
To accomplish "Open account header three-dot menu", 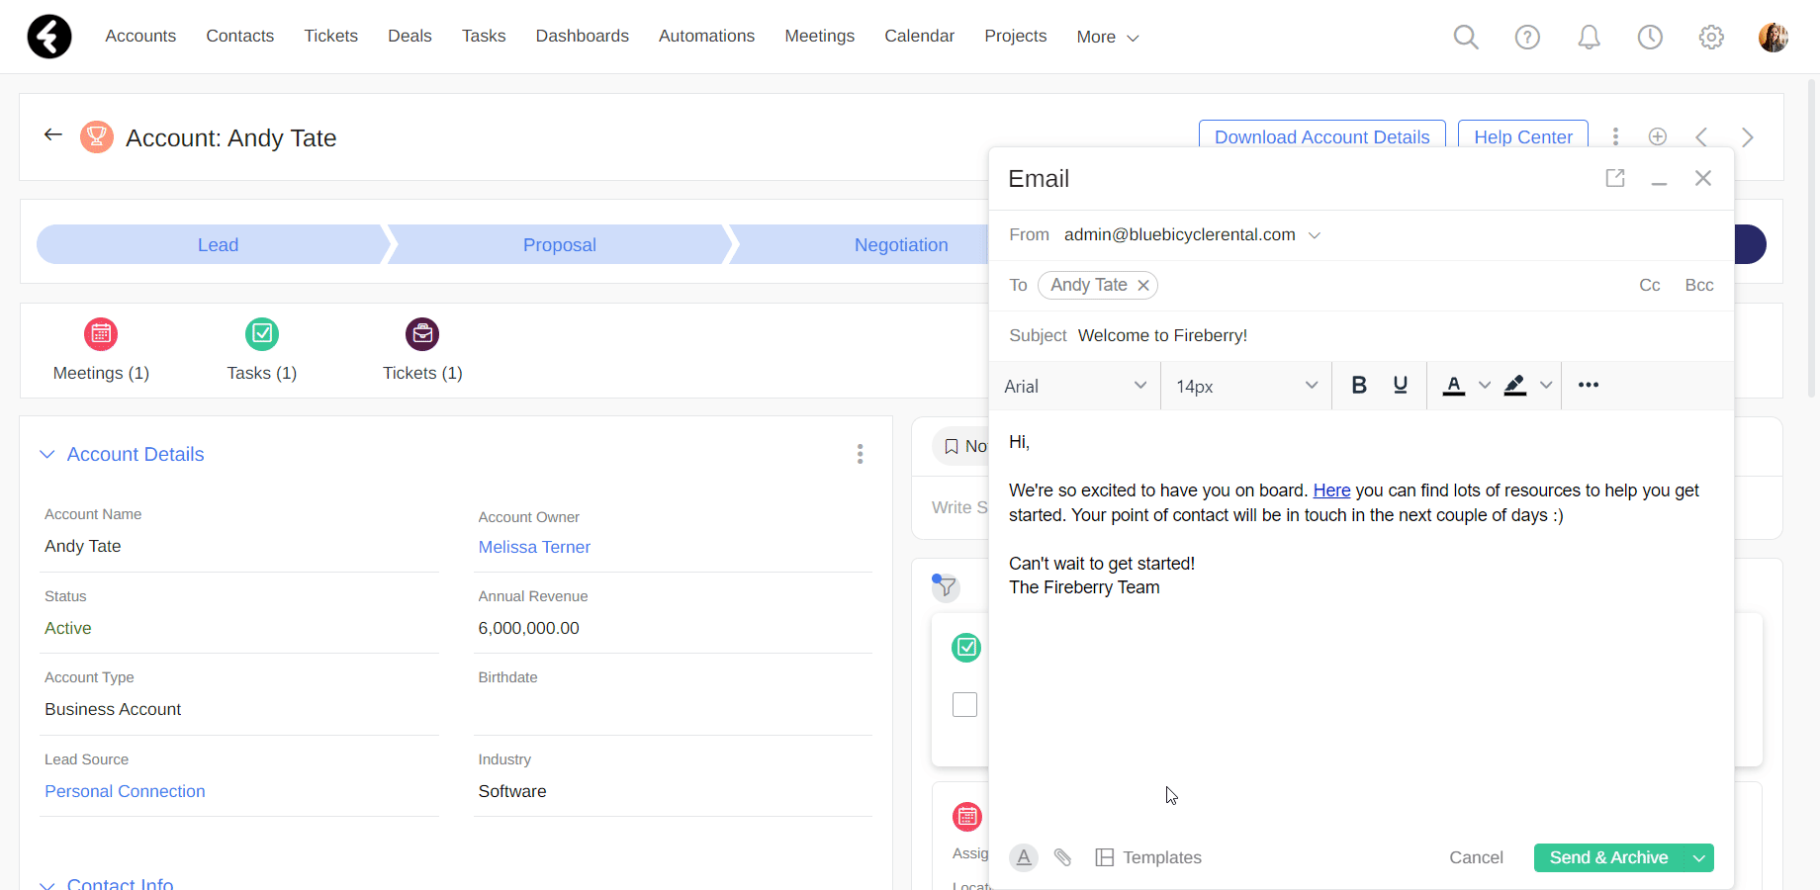I will click(1615, 136).
